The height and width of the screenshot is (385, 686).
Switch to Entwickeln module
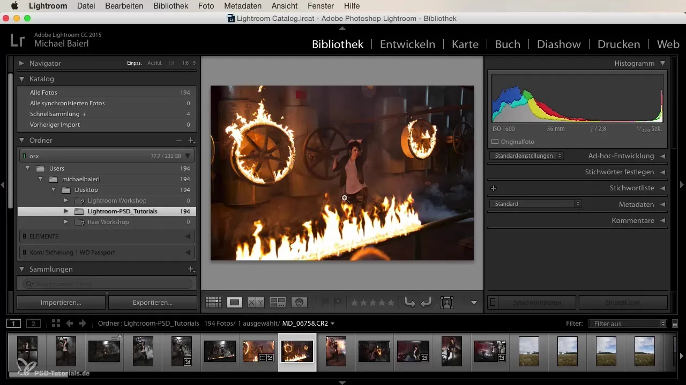tap(407, 44)
